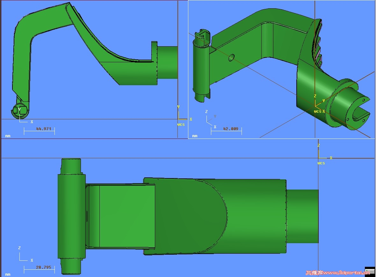Viewport: 376px width, 277px height.
Task: Select the isometric 3D viewport
Action: coord(281,69)
